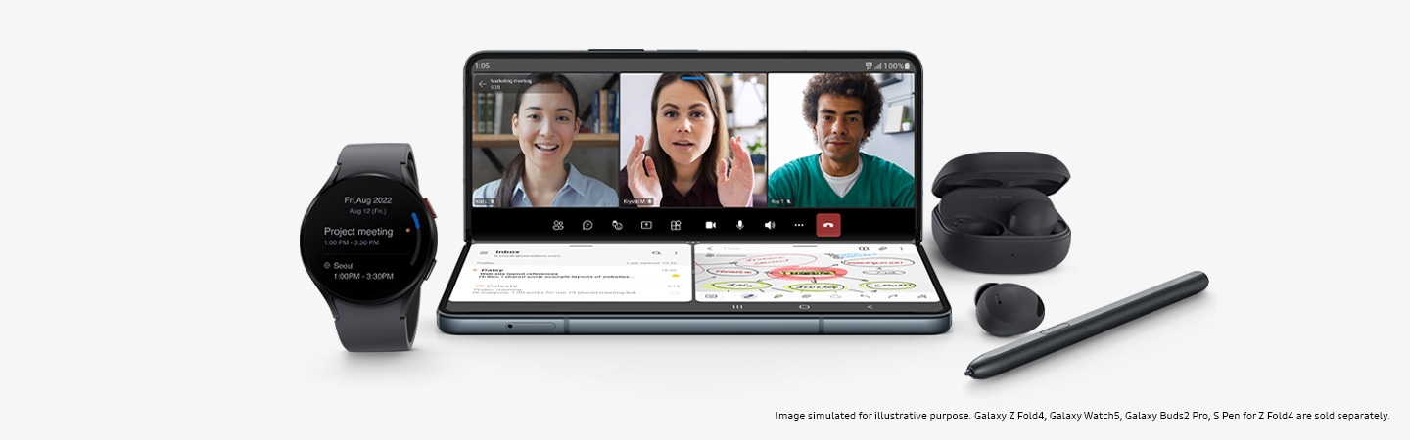
Task: Star the Daisy email
Action: (675, 278)
